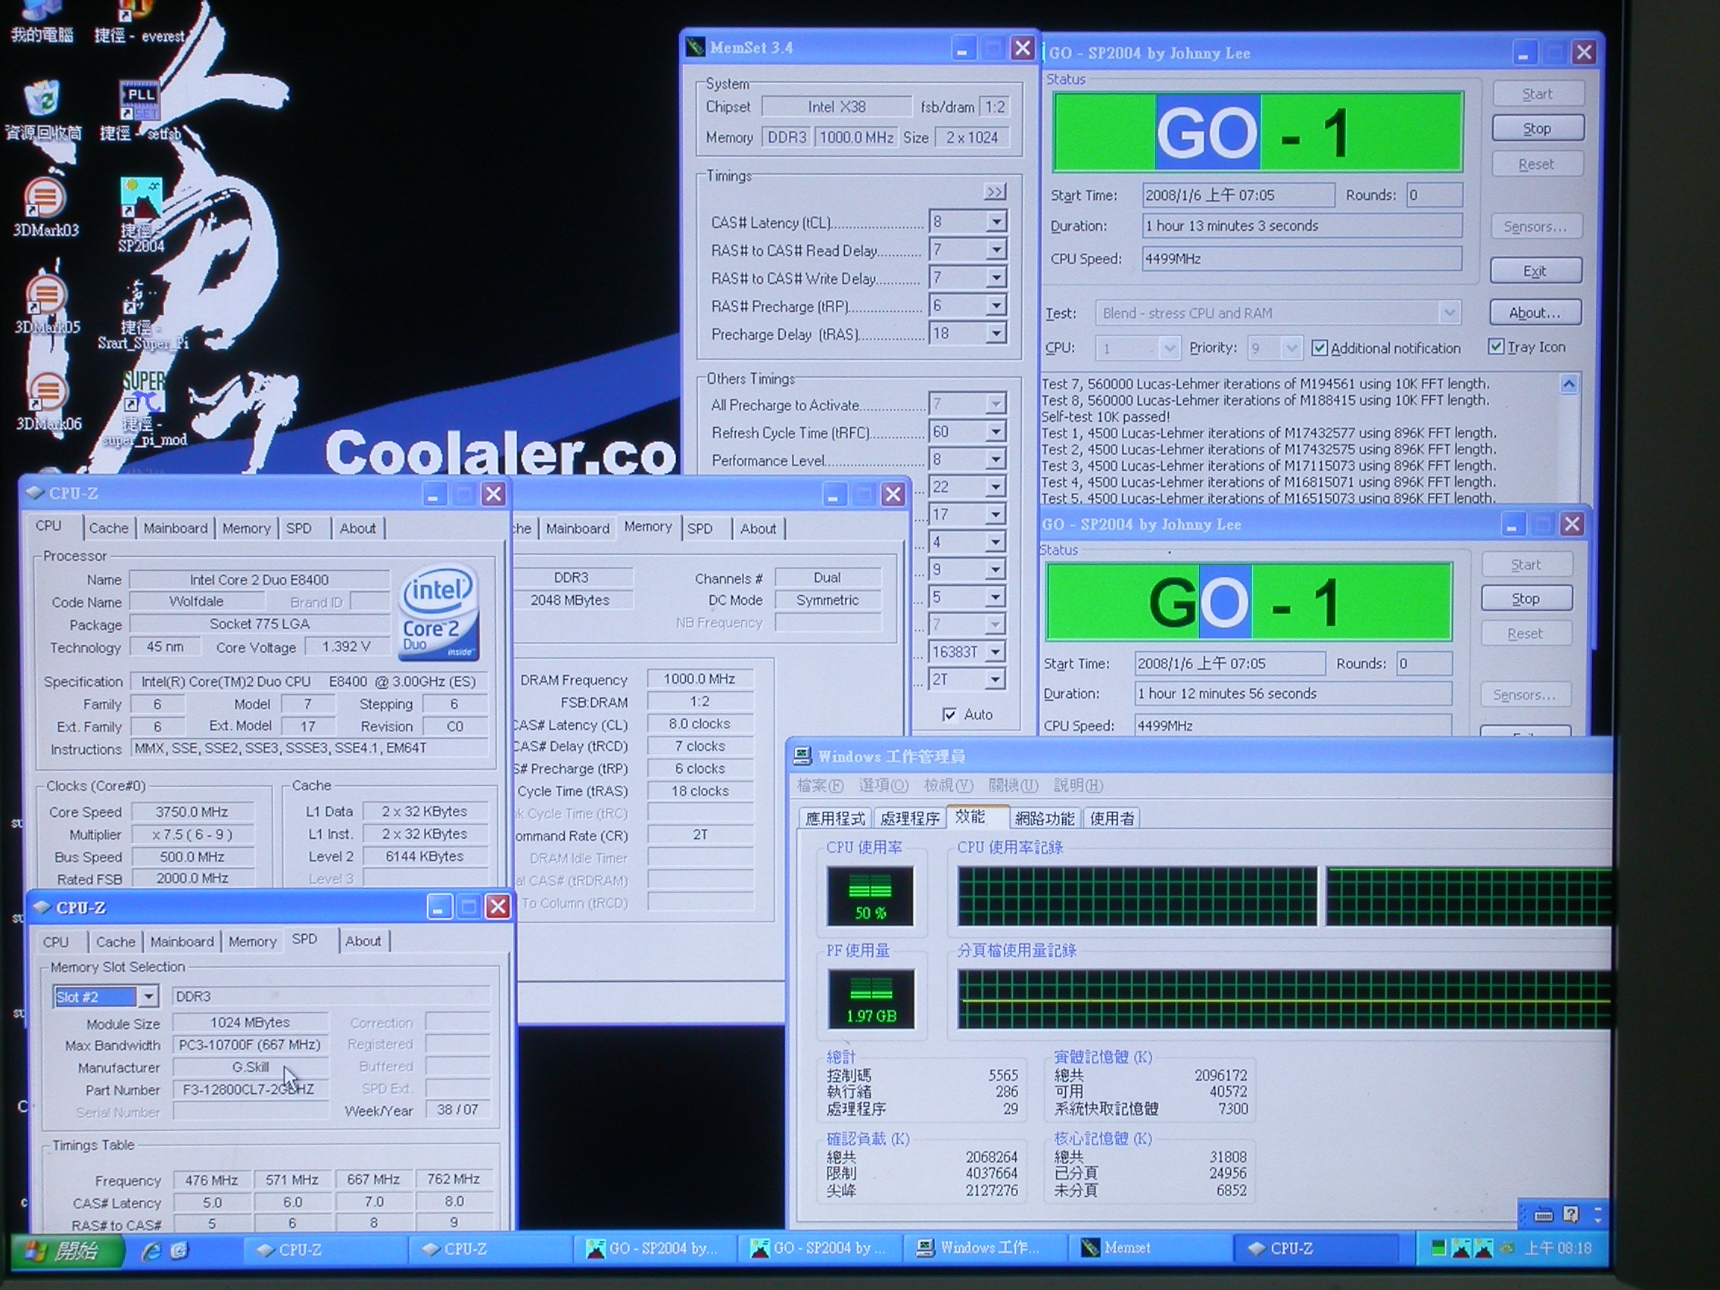This screenshot has height=1290, width=1720.
Task: Open About tab in bottom CPU-Z window
Action: 363,941
